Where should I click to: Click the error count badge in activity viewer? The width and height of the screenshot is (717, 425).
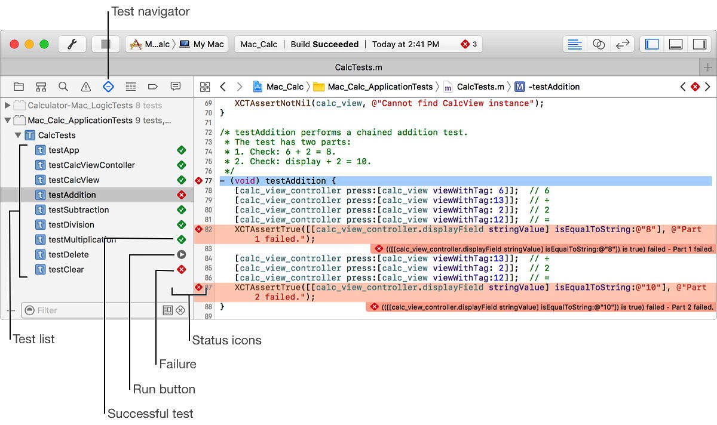(x=468, y=44)
